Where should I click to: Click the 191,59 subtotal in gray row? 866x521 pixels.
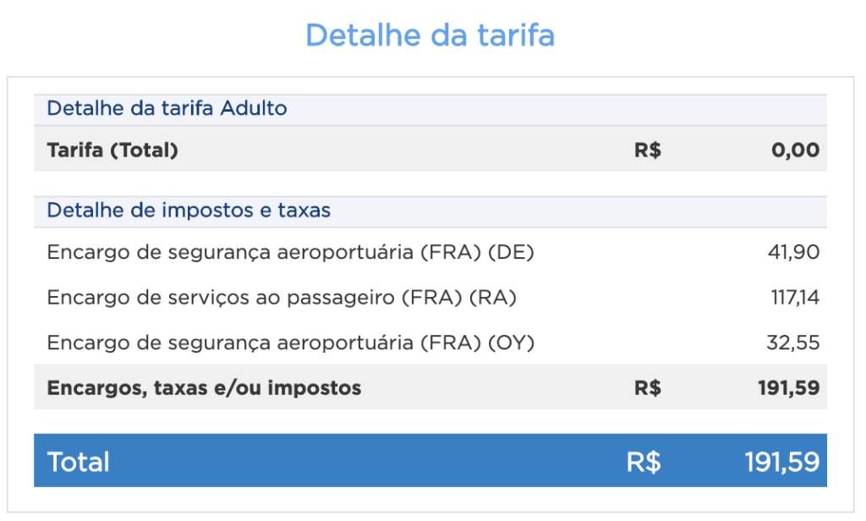point(789,388)
